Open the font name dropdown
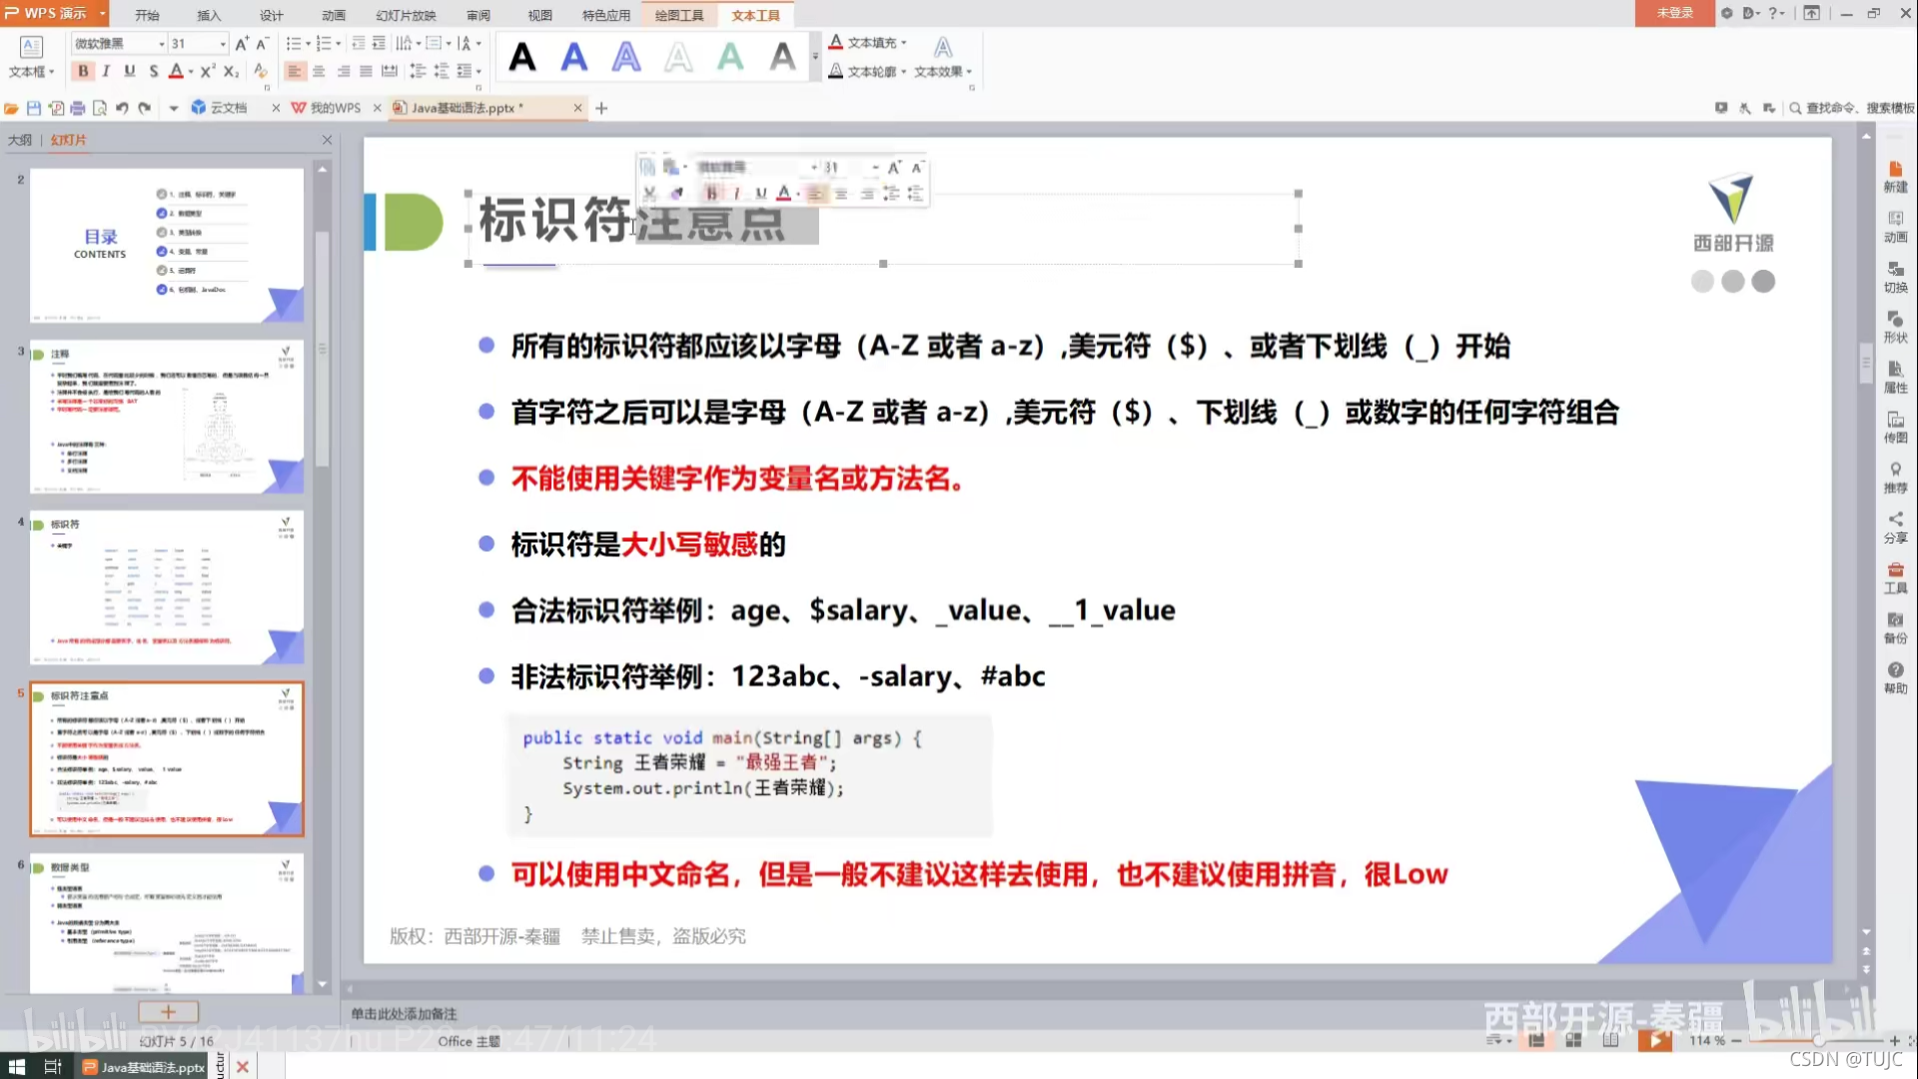 162,44
